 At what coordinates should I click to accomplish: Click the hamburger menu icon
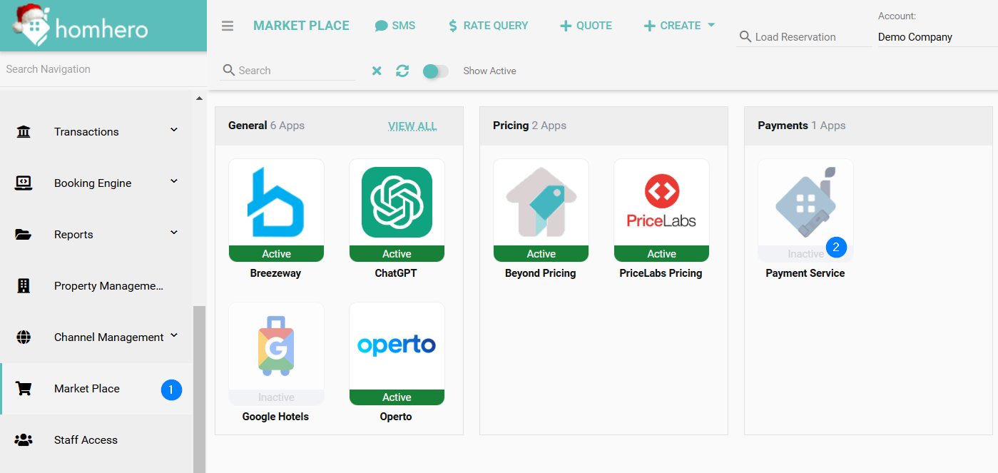click(228, 26)
